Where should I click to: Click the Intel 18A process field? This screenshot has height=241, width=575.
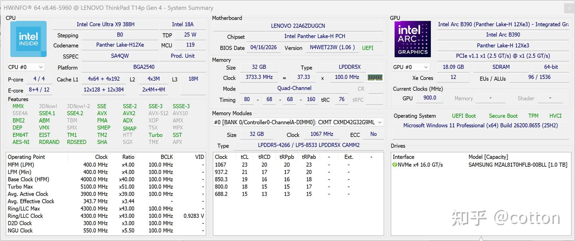coord(183,24)
